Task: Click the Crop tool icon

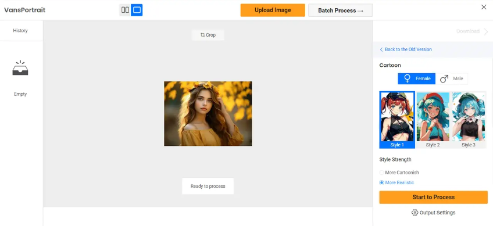Action: (x=202, y=35)
